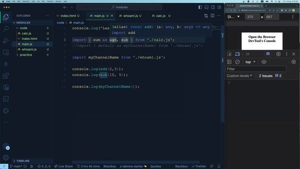Close the DevTools panel
Viewport: 300px width, 169px height.
pyautogui.click(x=294, y=54)
